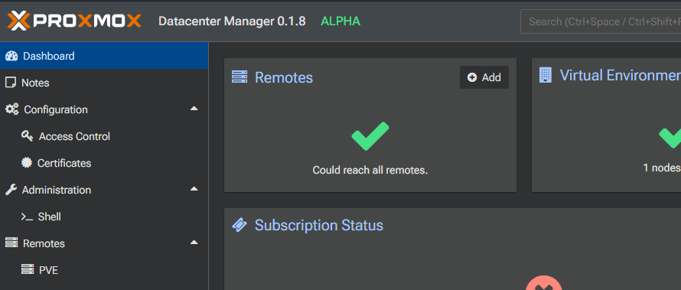Click the '1 nodes' text
The width and height of the screenshot is (681, 290).
coord(662,168)
